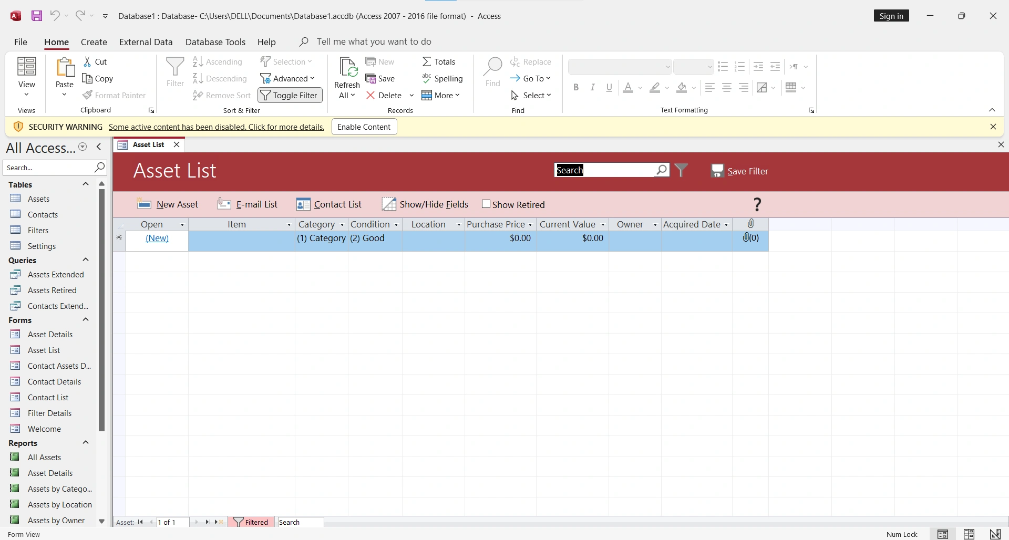The height and width of the screenshot is (540, 1009).
Task: Enable the Show Retired checkbox
Action: tap(487, 204)
